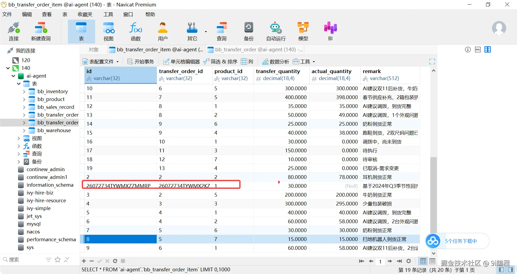Open the 模型 model tool
The image size is (517, 274).
pyautogui.click(x=303, y=31)
